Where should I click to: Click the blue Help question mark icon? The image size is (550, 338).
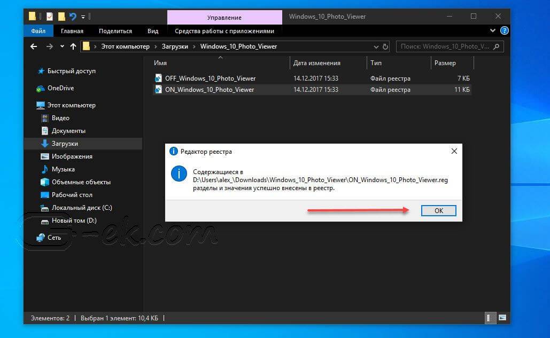(505, 32)
